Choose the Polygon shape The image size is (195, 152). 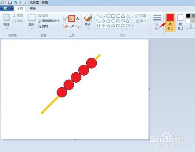(123, 16)
